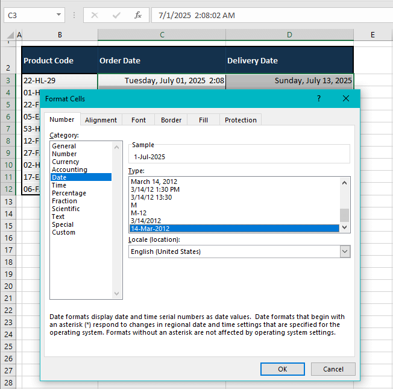Click the formula bar cancel X icon
The image size is (393, 389).
pyautogui.click(x=95, y=15)
